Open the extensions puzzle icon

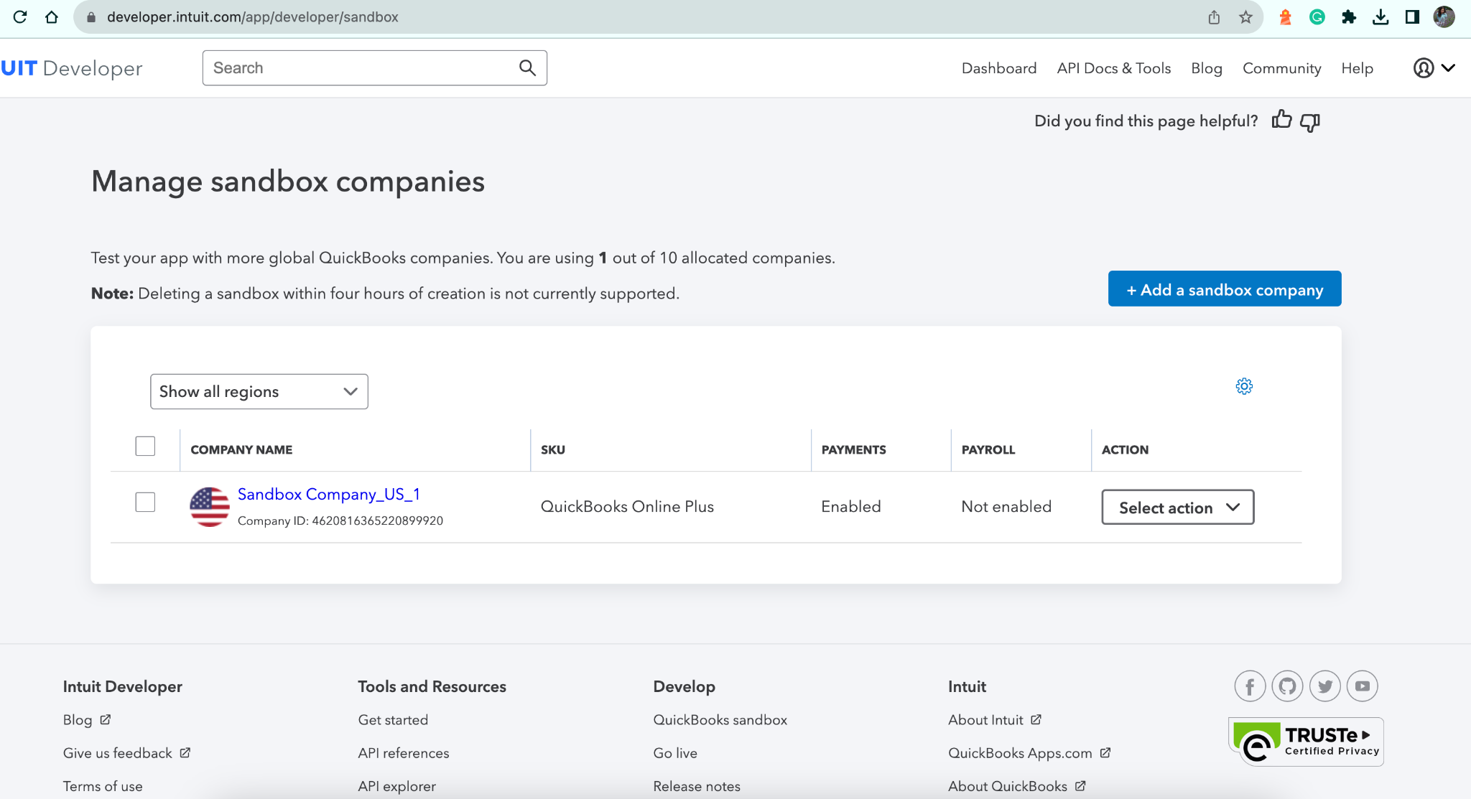click(1349, 17)
